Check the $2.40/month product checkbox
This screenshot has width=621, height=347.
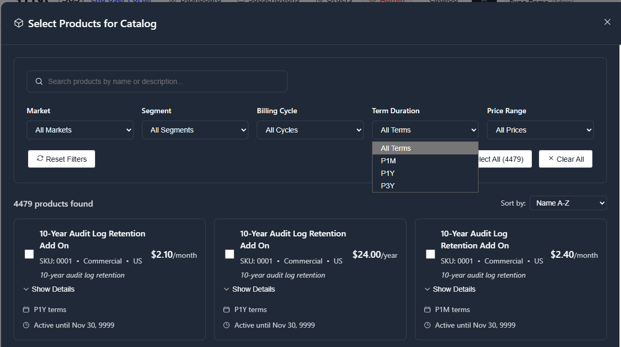pyautogui.click(x=431, y=254)
